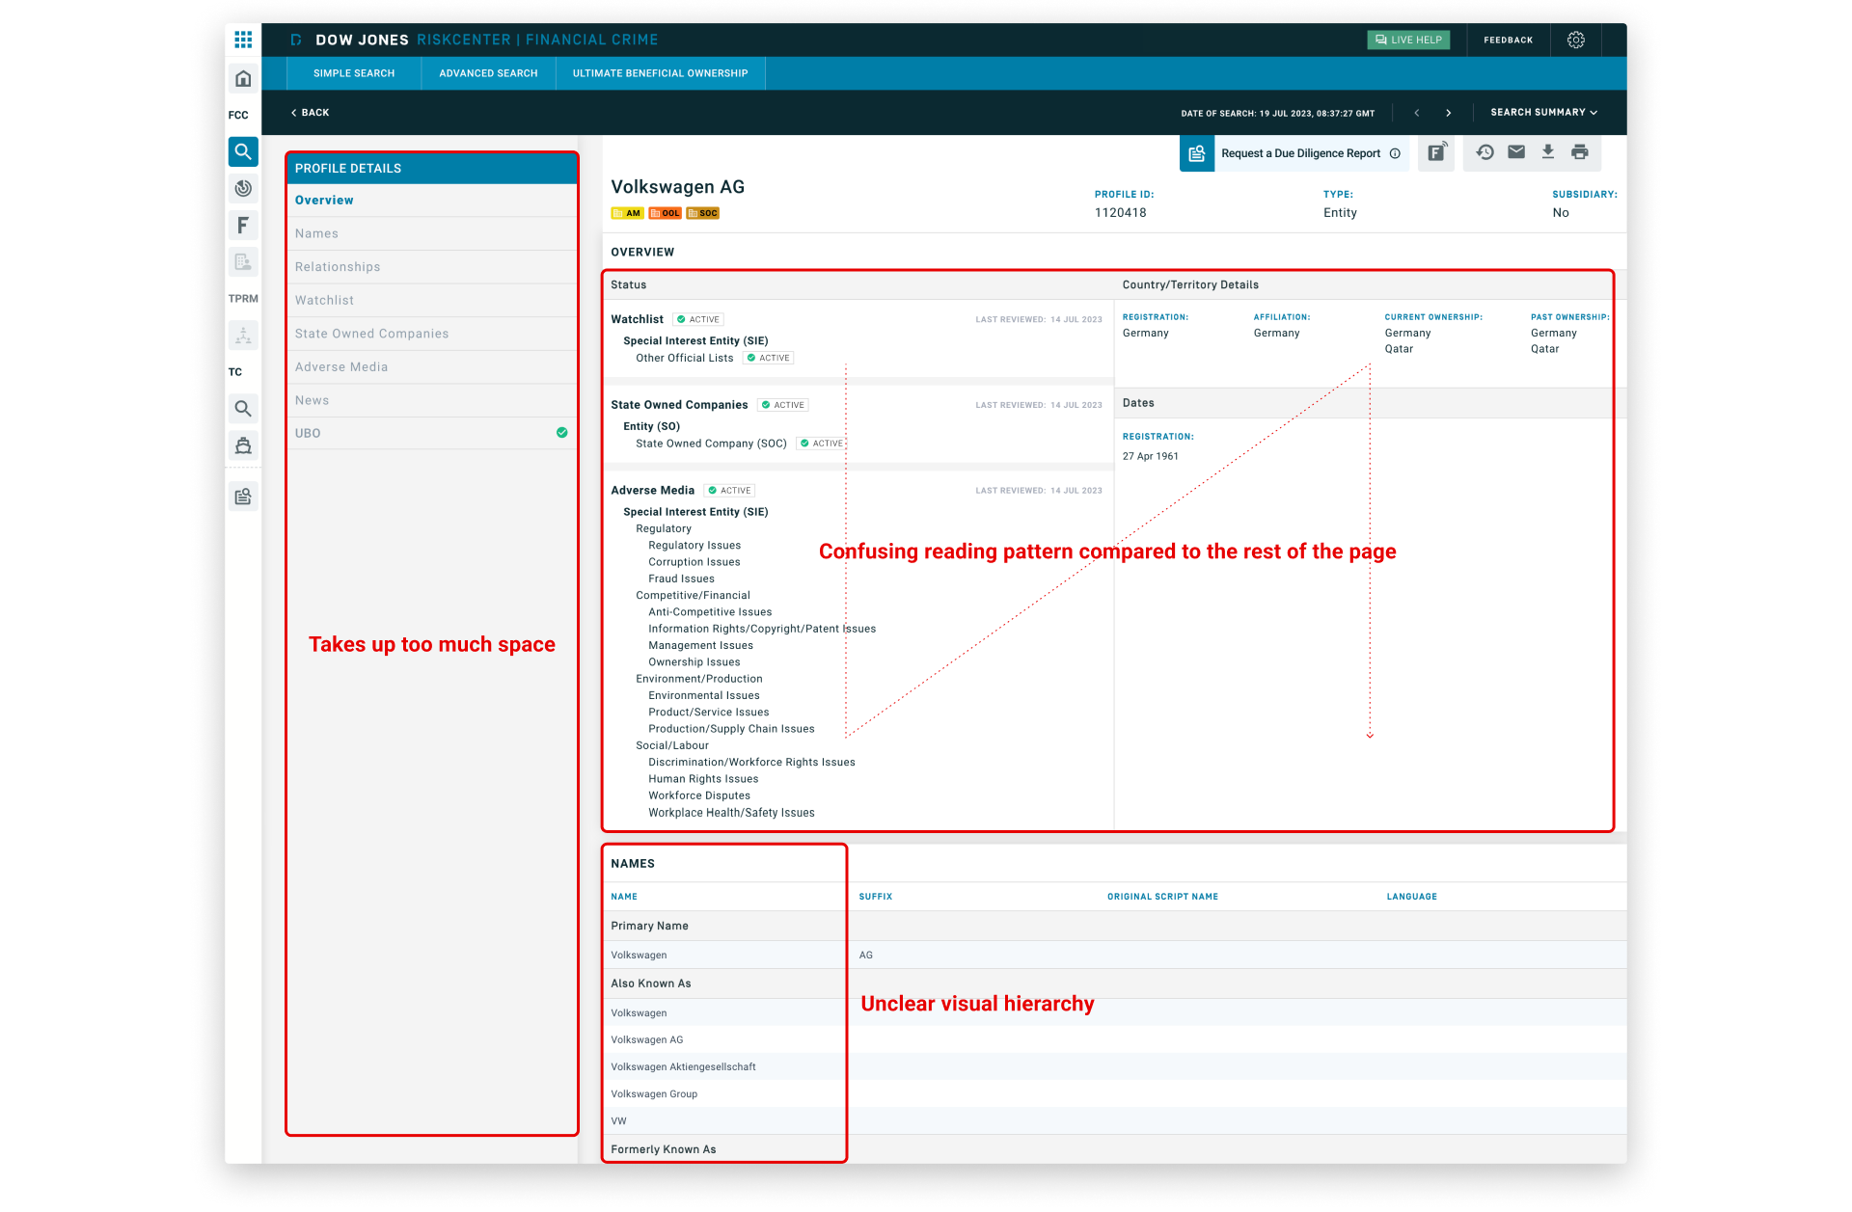Viewport: 1852px width, 1212px height.
Task: Show info about the Due Diligence Report
Action: (1395, 153)
